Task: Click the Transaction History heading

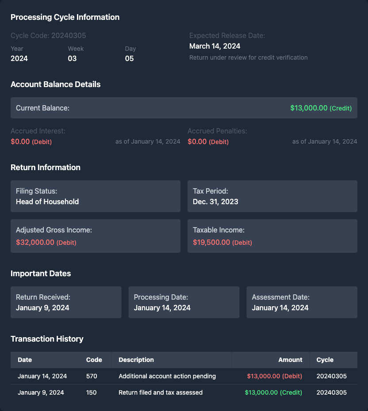Action: (47, 339)
